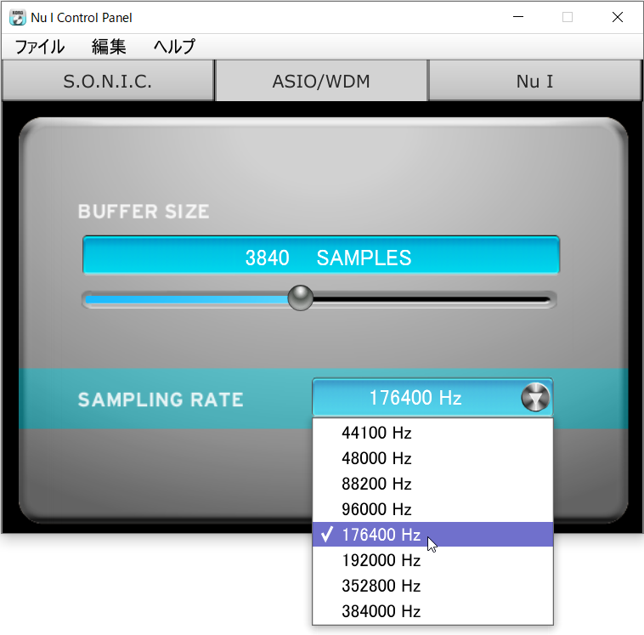Choose 192000 Hz from the list
The width and height of the screenshot is (644, 635).
click(x=432, y=560)
